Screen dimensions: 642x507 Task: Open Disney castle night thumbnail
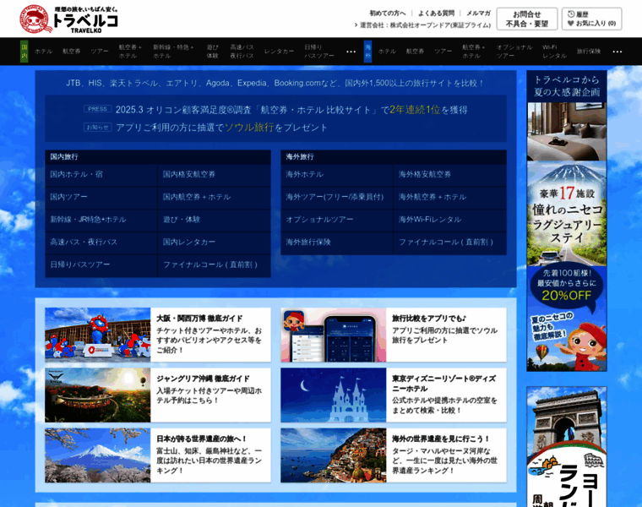334,395
